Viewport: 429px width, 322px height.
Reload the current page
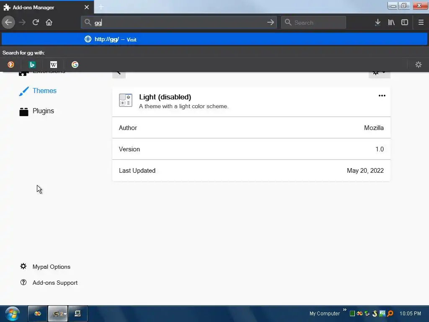pyautogui.click(x=36, y=22)
